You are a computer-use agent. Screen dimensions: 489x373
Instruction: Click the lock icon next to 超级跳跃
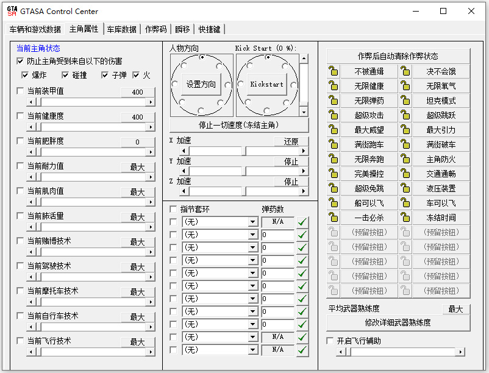405,115
